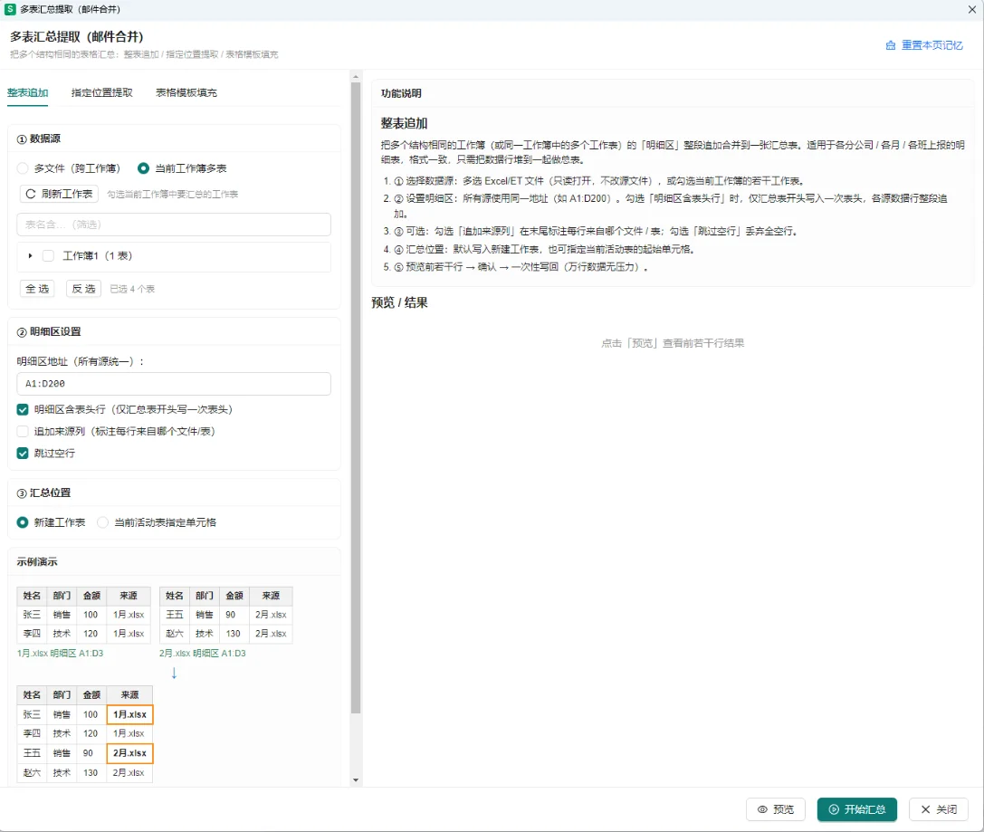The image size is (984, 832).
Task: Click '2月.xlsx 明细区 A1:D3' caption
Action: [203, 653]
